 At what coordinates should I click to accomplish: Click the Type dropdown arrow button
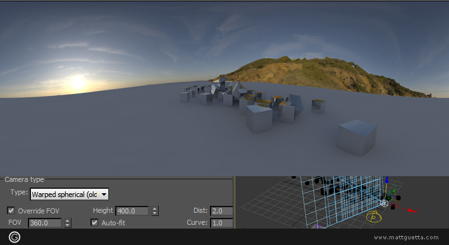tap(104, 194)
